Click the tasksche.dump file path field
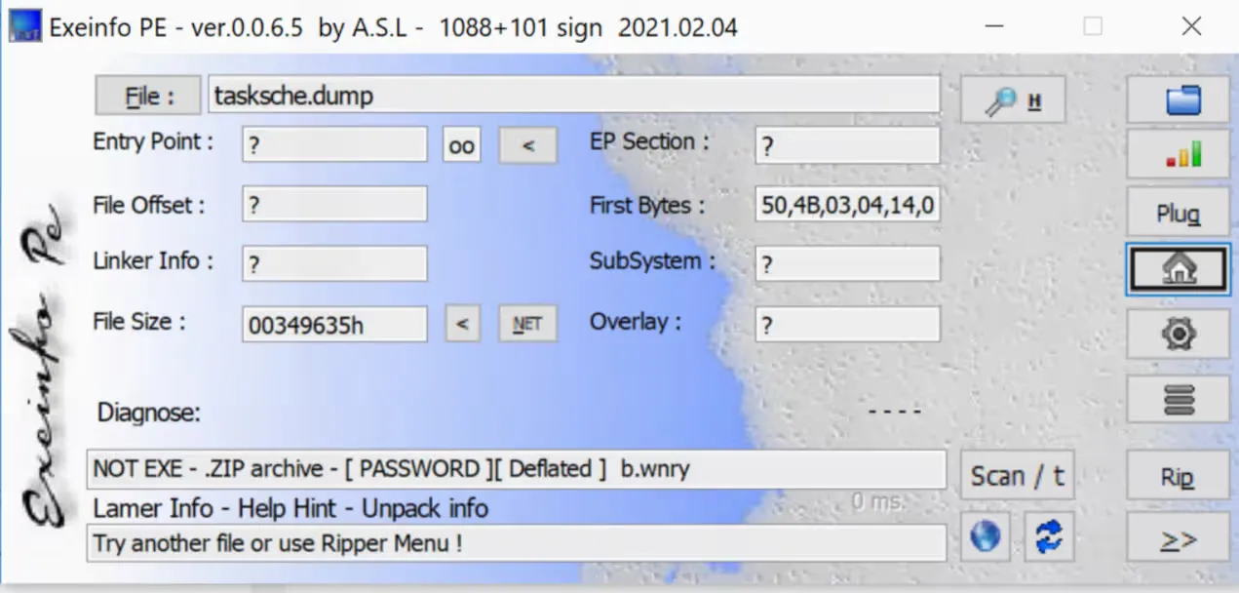 (573, 96)
